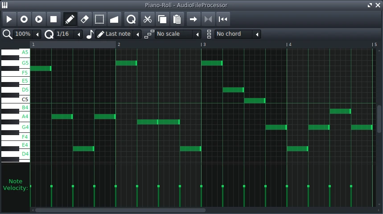Paste notes from the clipboard
383x214 pixels.
pos(177,19)
